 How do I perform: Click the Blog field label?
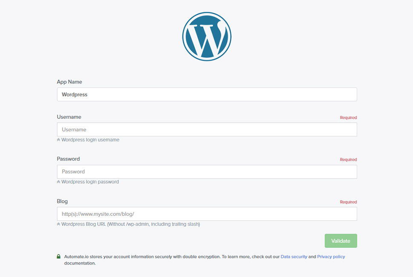pos(62,202)
